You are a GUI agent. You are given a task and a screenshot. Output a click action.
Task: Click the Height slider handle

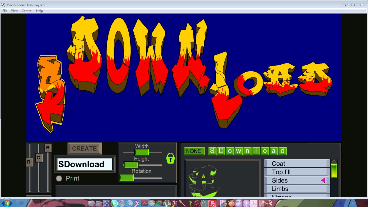coord(131,165)
